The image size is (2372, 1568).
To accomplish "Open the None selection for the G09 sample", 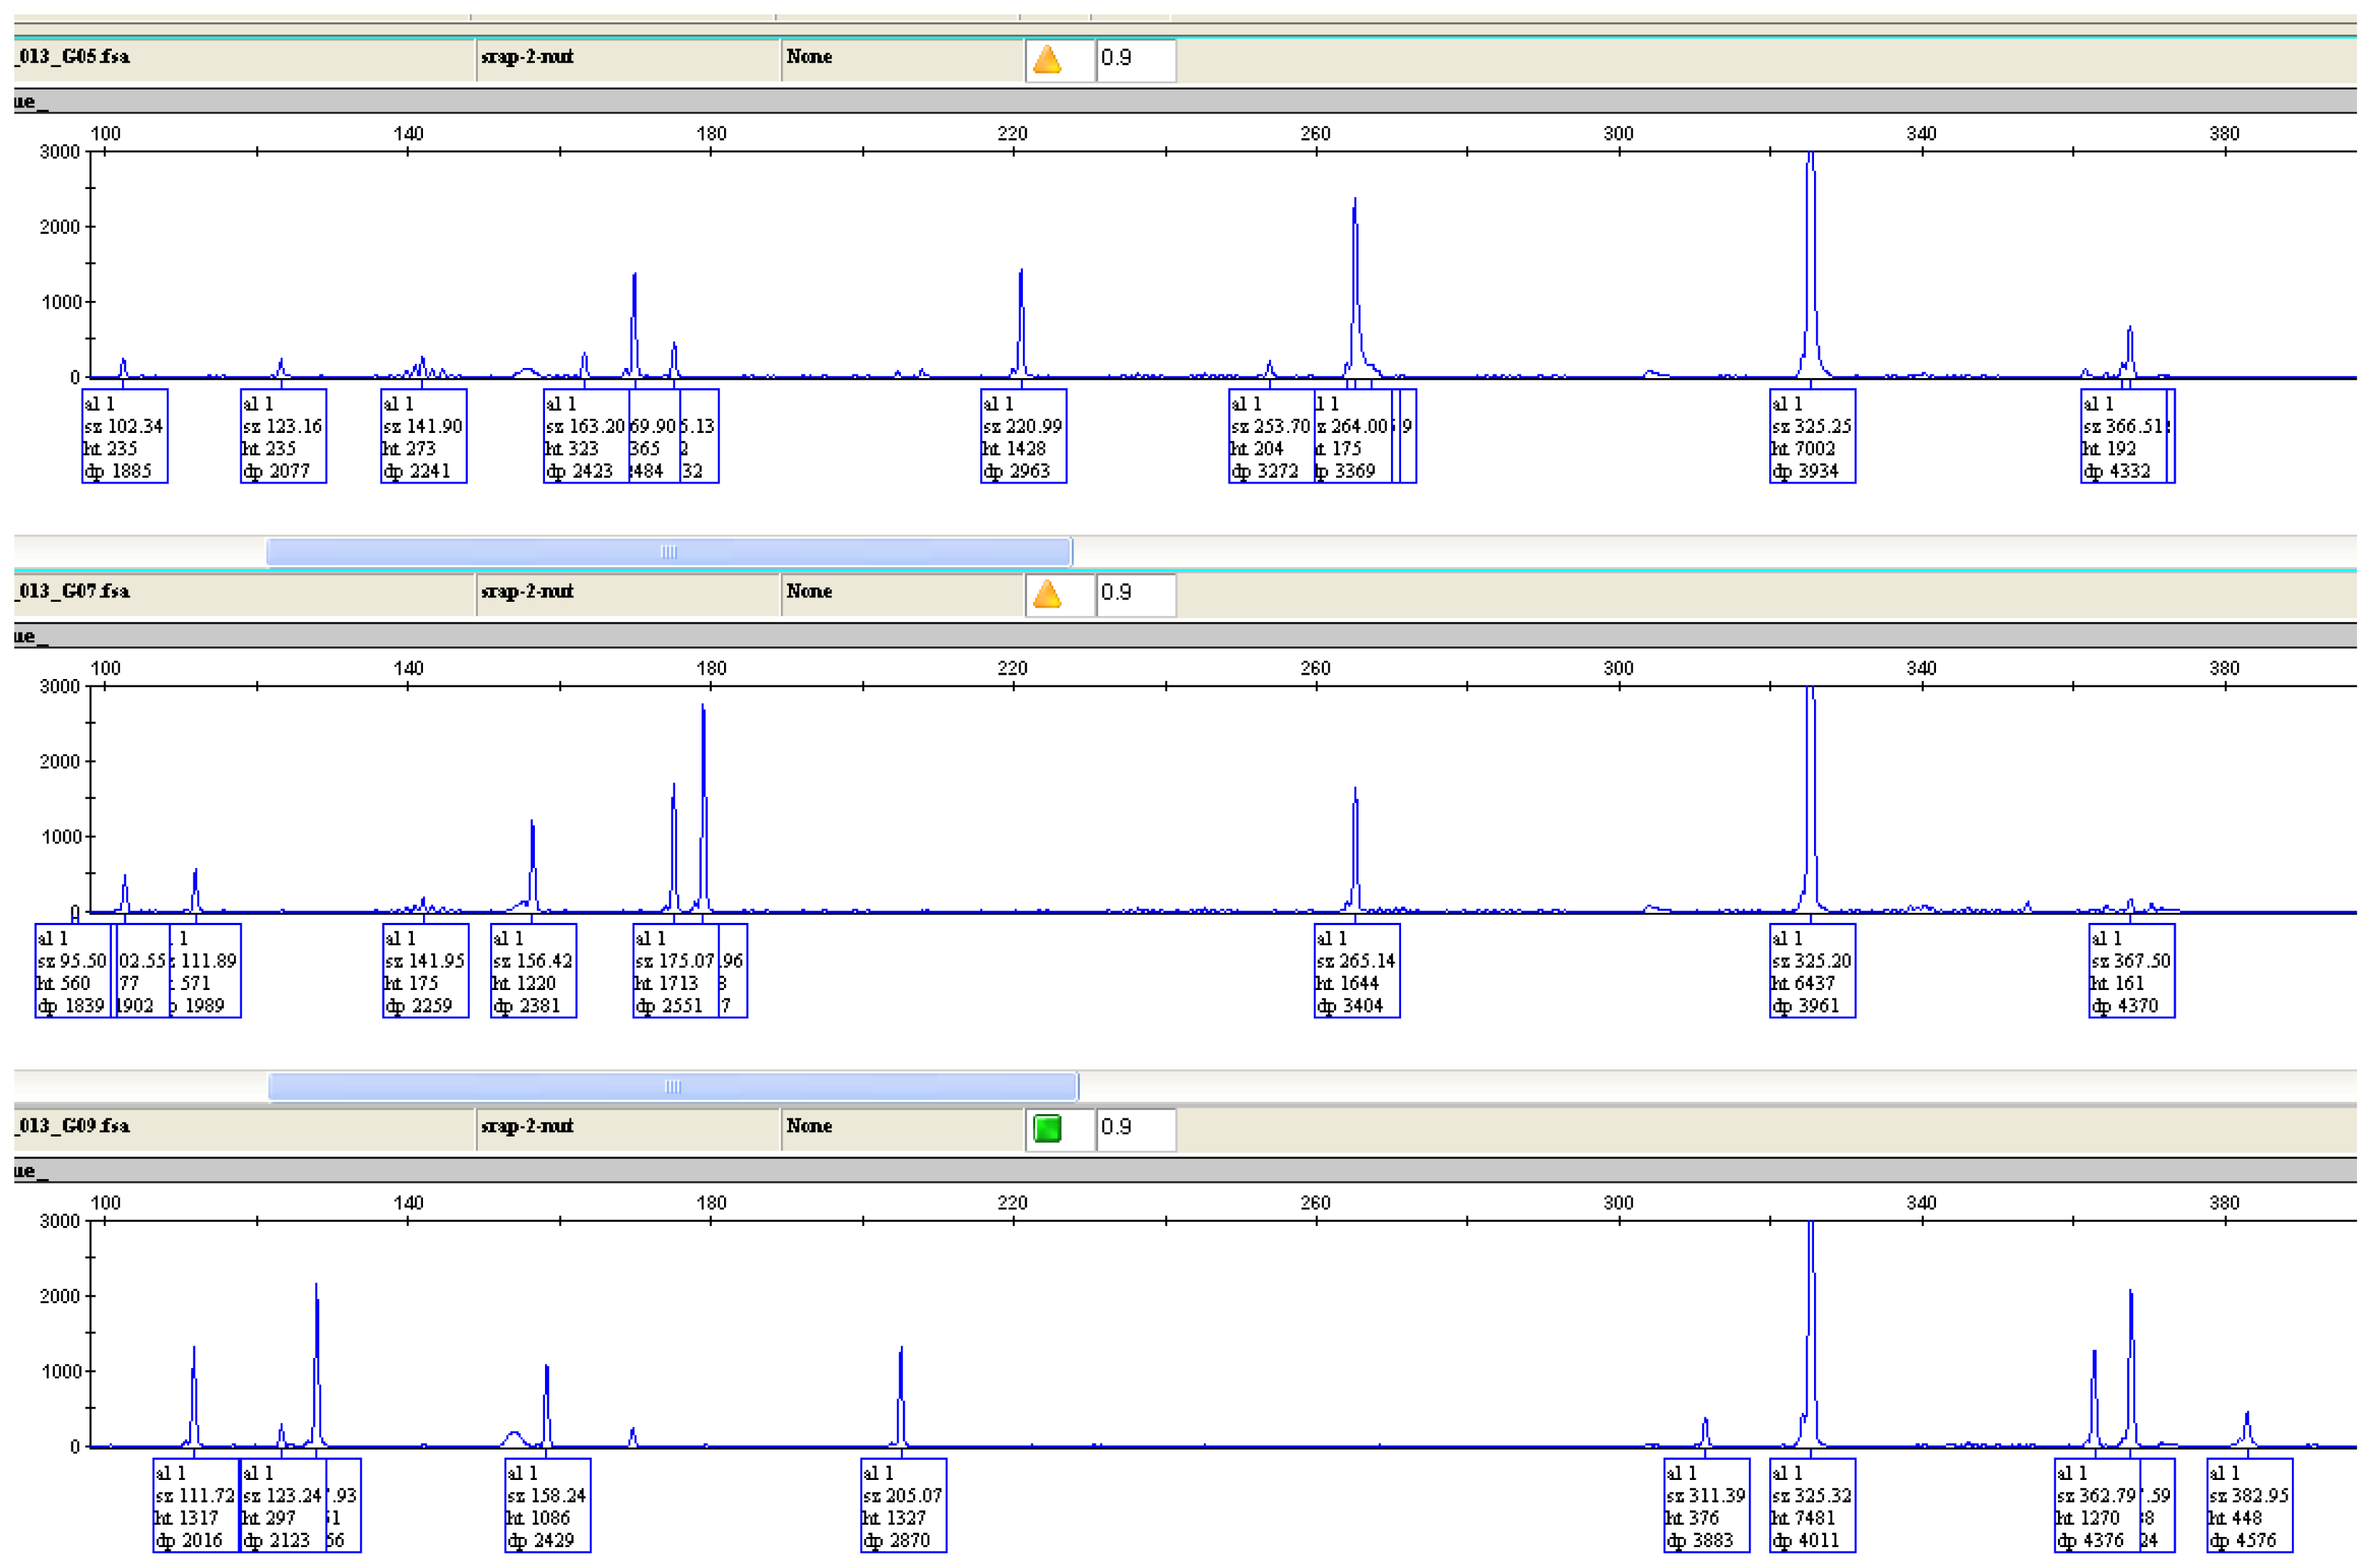I will [900, 1126].
